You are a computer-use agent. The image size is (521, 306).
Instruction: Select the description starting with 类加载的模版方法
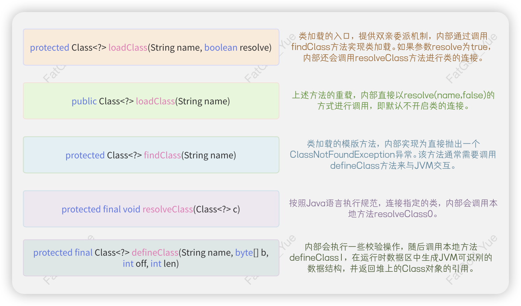pyautogui.click(x=393, y=155)
